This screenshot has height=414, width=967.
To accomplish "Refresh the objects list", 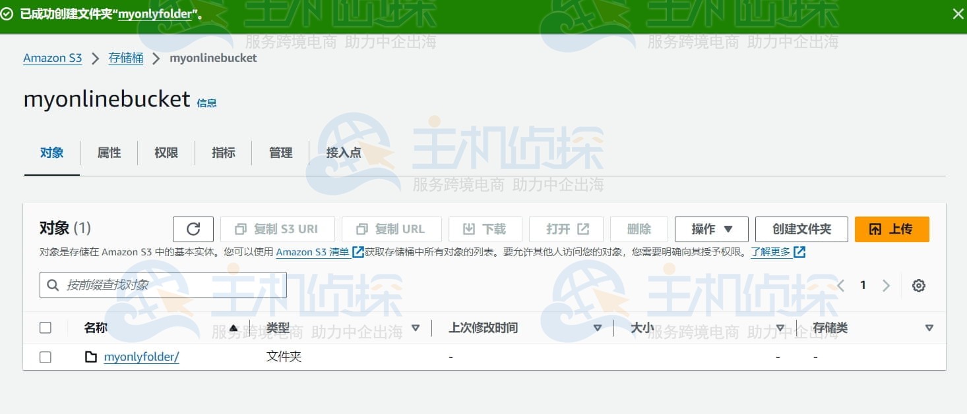I will click(193, 228).
